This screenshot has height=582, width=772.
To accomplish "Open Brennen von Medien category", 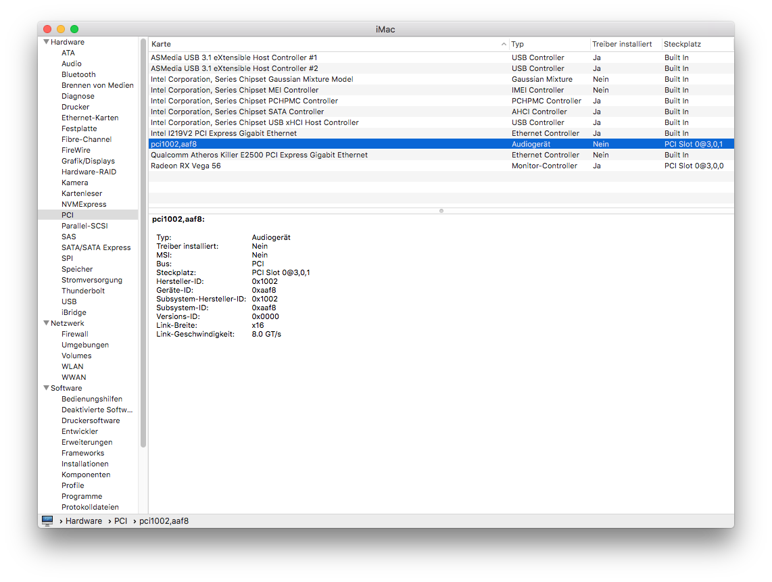I will 97,85.
